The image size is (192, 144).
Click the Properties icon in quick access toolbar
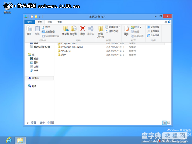(32, 17)
